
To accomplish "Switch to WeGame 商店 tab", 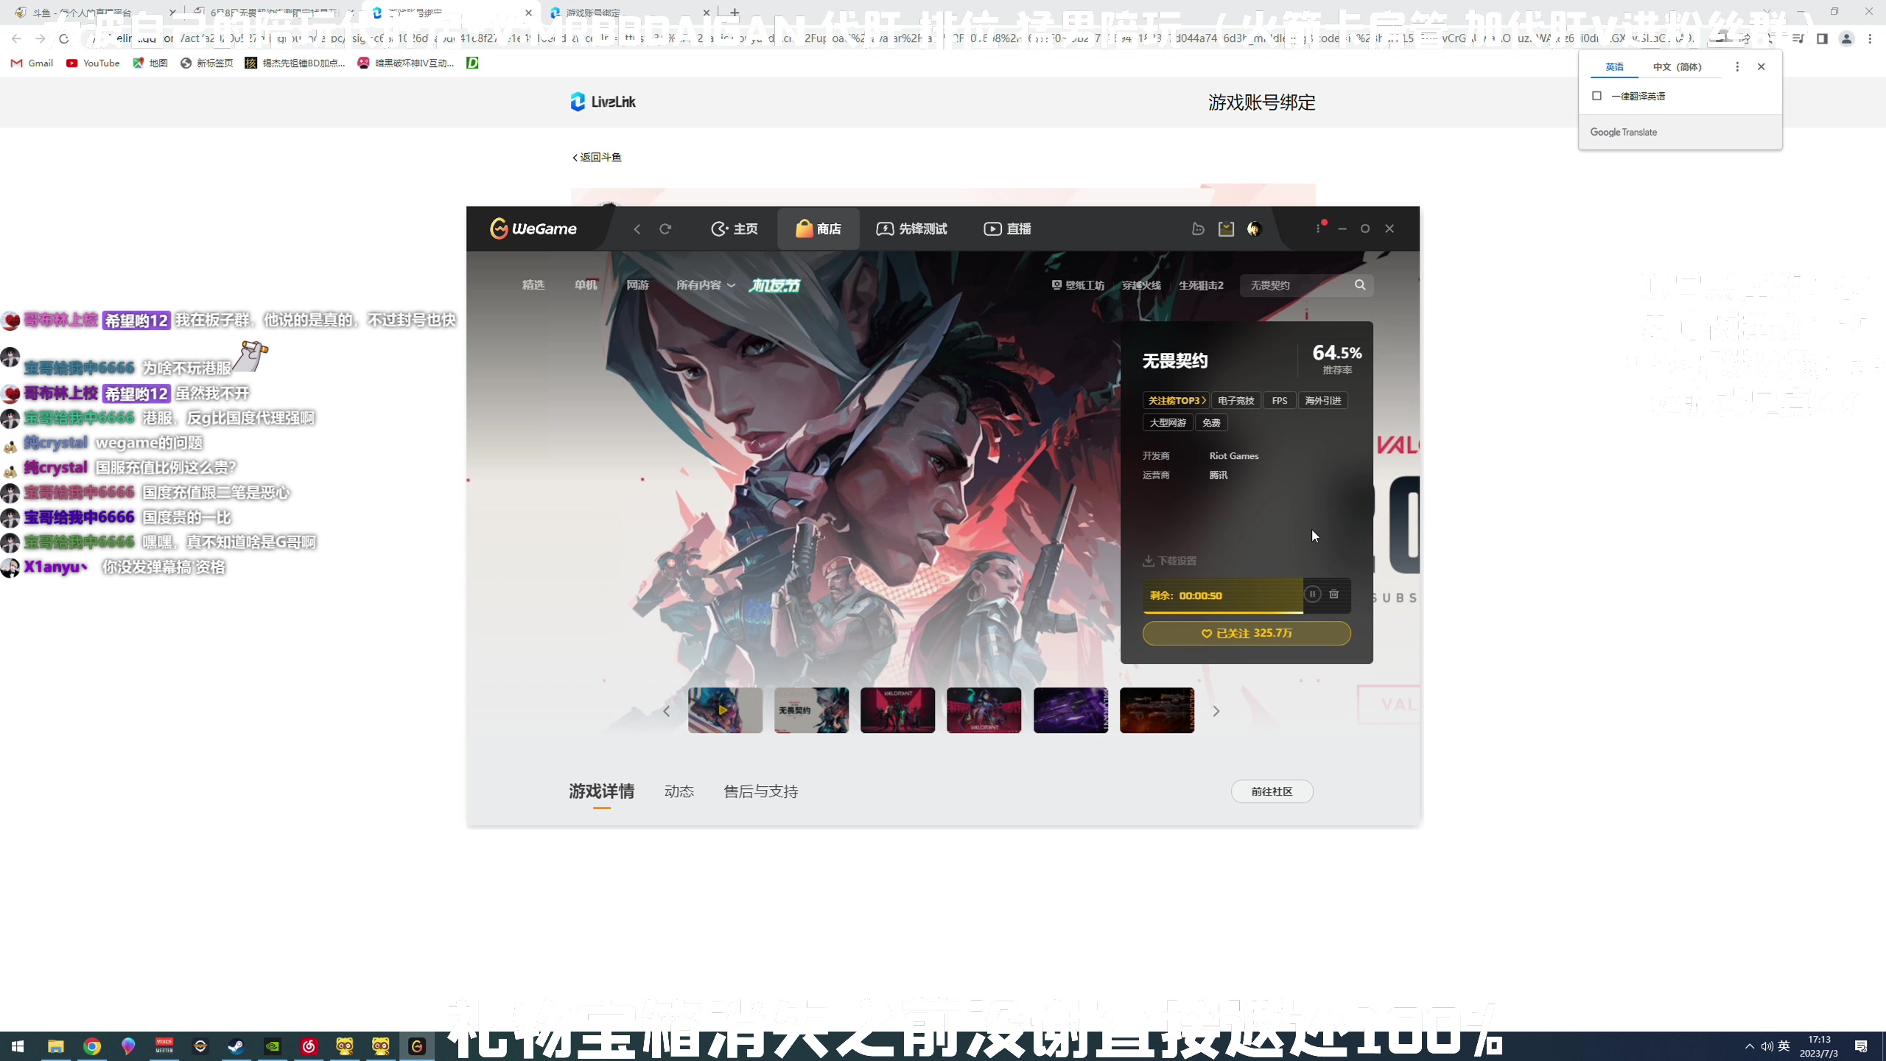I will coord(818,229).
